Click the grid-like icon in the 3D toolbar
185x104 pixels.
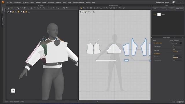click(25, 8)
